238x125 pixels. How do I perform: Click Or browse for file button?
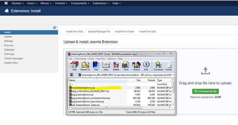(206, 91)
